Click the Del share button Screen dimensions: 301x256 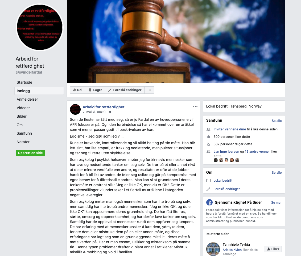77,90
